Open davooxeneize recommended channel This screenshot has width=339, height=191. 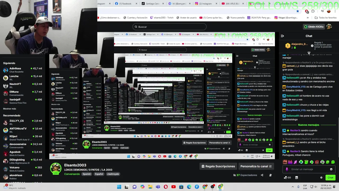click(x=23, y=146)
